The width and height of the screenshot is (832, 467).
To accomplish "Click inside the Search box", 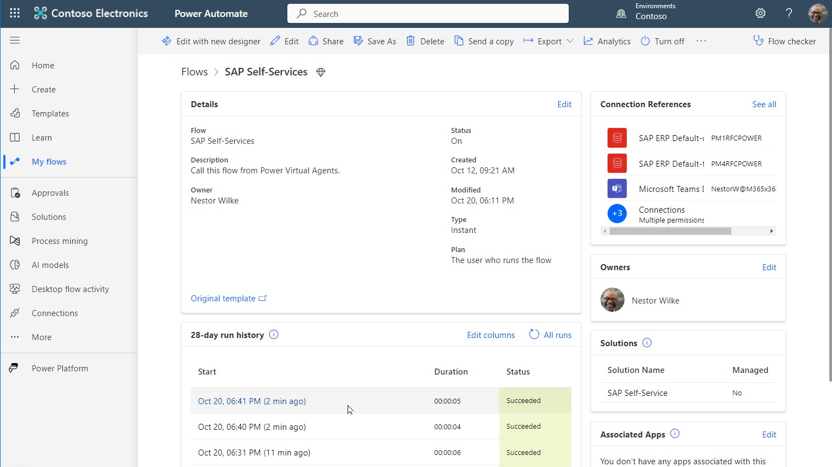I will (x=427, y=14).
